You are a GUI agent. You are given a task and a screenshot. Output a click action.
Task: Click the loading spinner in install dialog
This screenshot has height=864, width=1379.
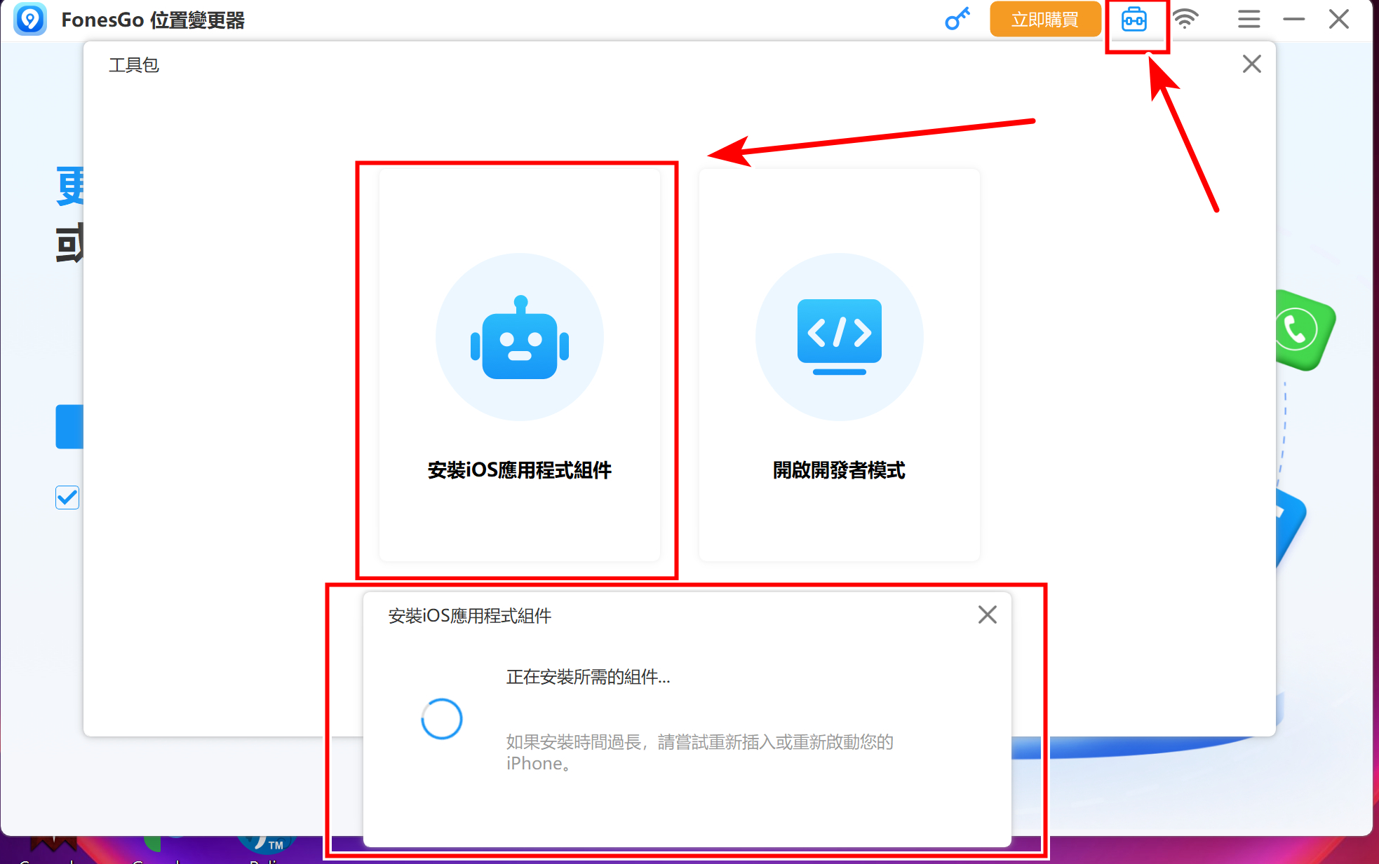(442, 719)
